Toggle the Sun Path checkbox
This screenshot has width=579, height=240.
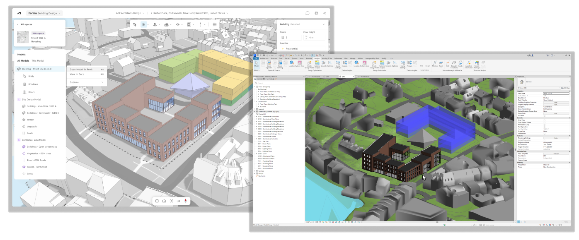tap(544, 115)
